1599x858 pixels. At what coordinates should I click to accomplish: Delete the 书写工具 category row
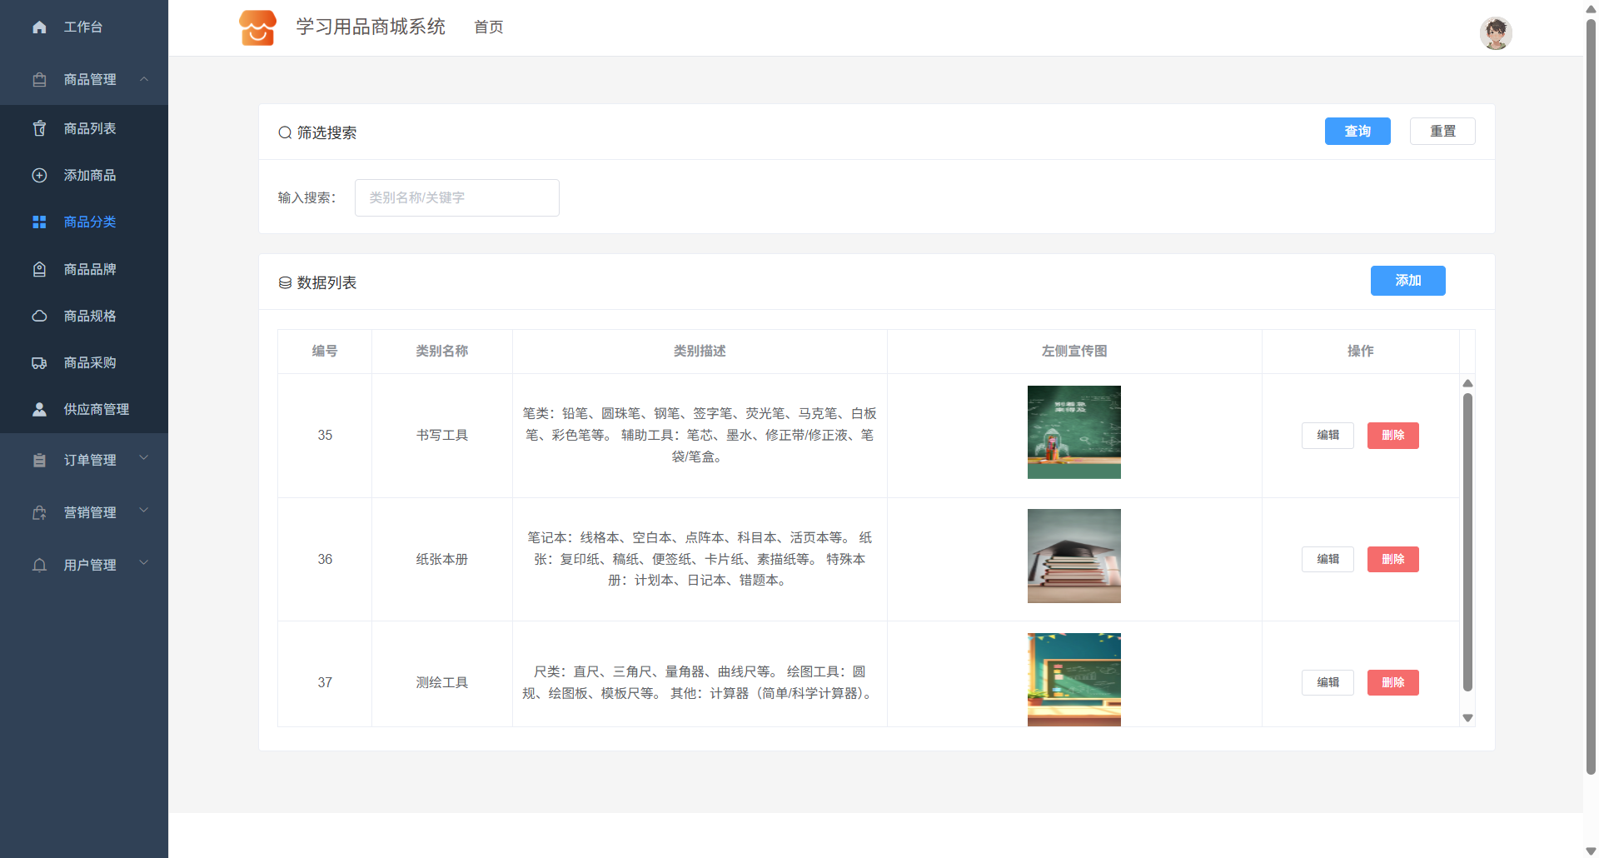coord(1392,435)
